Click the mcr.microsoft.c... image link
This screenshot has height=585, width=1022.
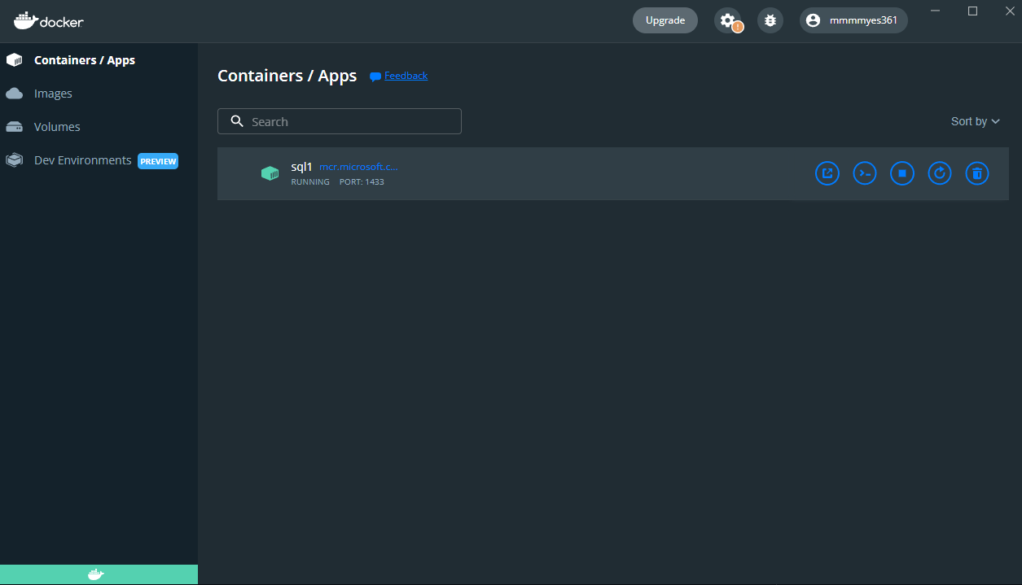pos(358,166)
